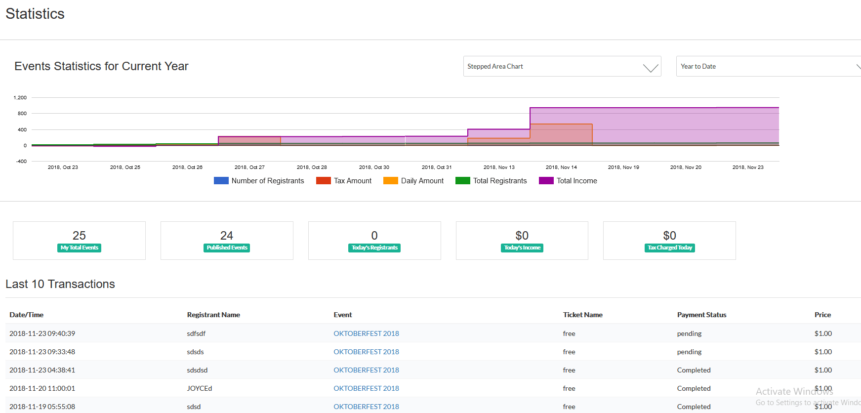The image size is (861, 413).
Task: Click pending status in sdsds row
Action: pyautogui.click(x=689, y=352)
